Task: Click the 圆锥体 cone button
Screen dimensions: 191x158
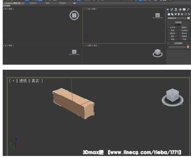Action: (x=184, y=28)
